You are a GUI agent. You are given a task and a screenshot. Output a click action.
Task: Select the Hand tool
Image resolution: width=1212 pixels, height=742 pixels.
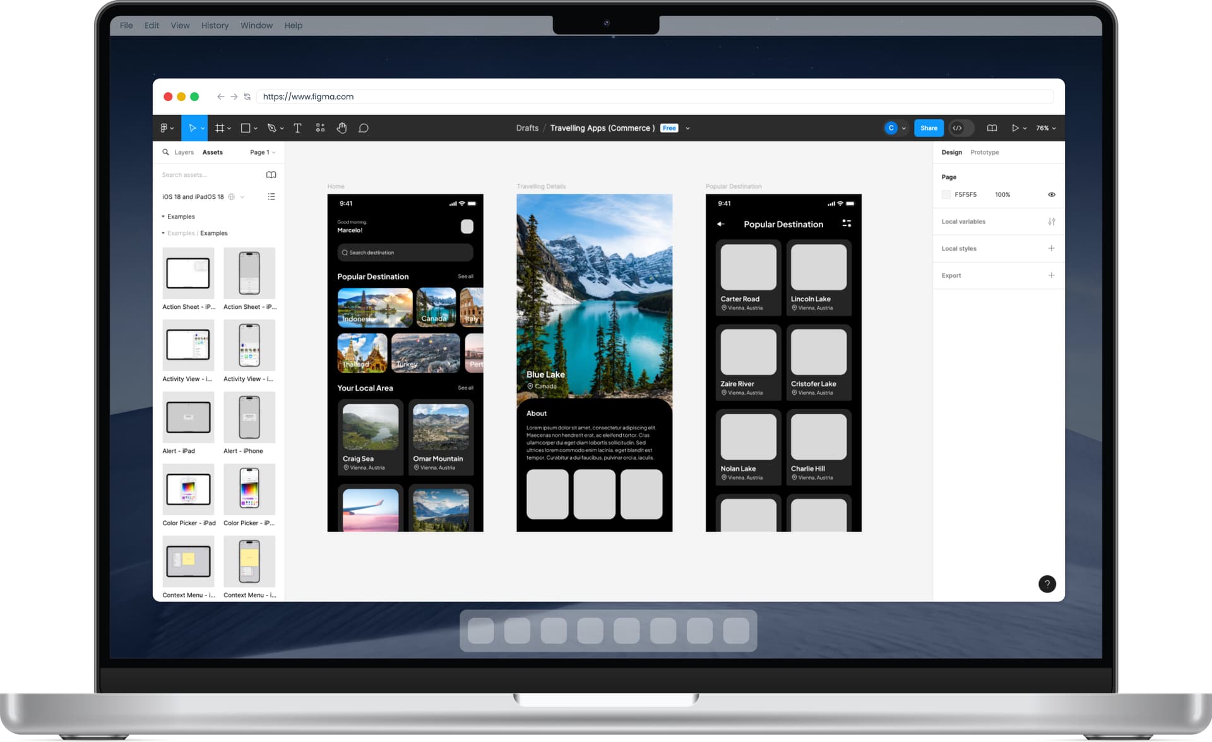tap(342, 128)
